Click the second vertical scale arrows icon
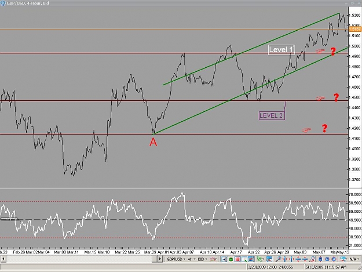 pos(305,259)
